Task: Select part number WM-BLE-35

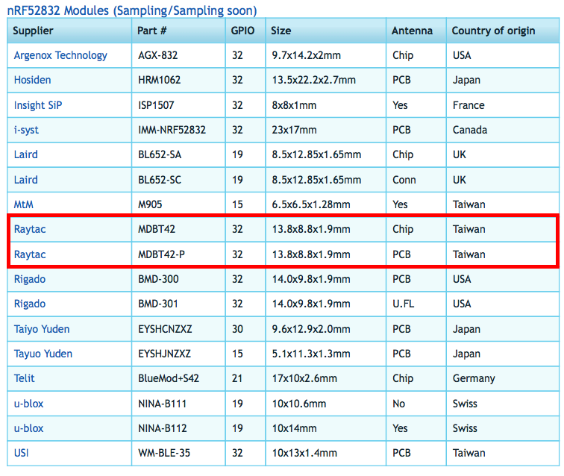Action: click(164, 453)
